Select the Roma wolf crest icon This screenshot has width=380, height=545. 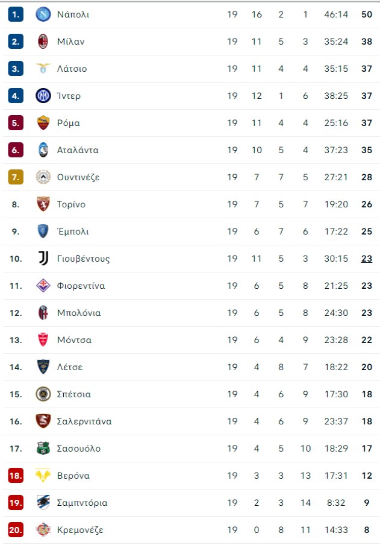tap(43, 123)
